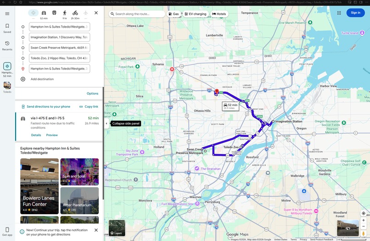370x241 pixels.
Task: Open the main hamburger menu
Action: pos(7,14)
